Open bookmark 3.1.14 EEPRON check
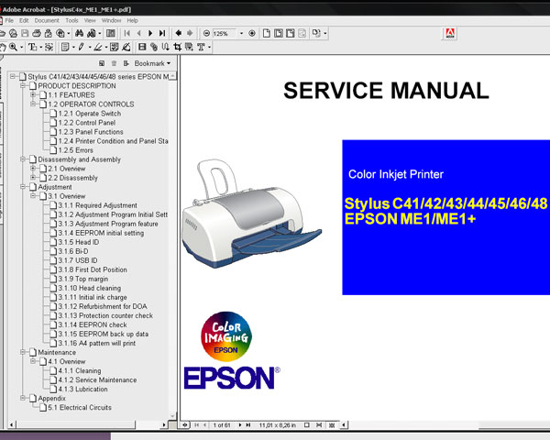 coord(93,324)
